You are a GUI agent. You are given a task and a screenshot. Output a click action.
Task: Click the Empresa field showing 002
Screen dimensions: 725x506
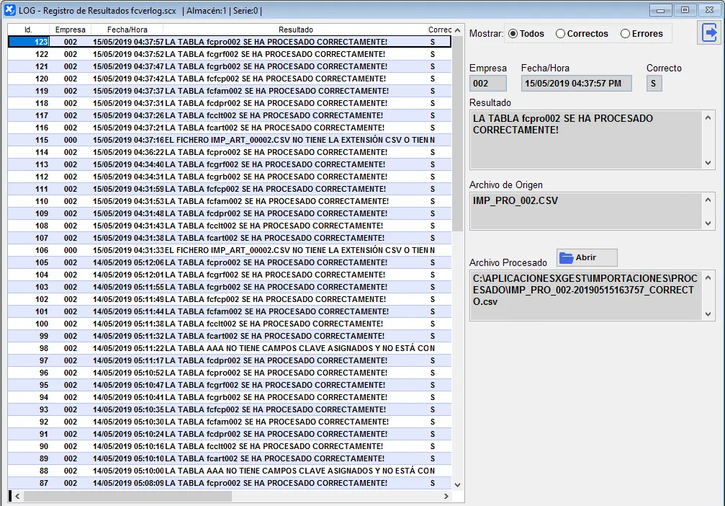tap(488, 84)
